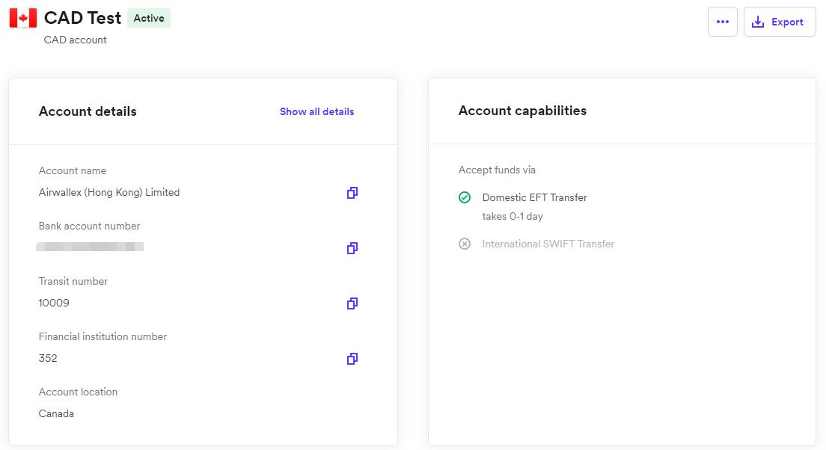
Task: Copy the transit number 10009
Action: point(352,303)
